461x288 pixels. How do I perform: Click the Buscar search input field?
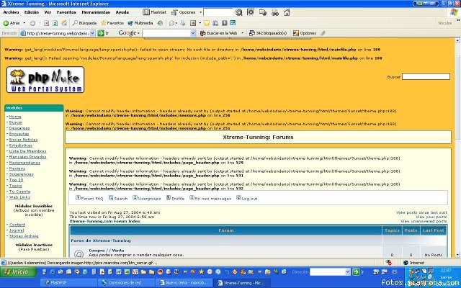(426, 77)
